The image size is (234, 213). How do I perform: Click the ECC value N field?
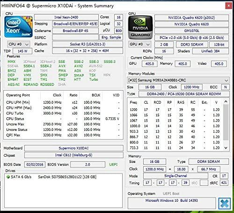pyautogui.click(x=226, y=87)
